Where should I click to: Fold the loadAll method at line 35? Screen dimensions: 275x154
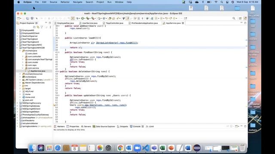coord(59,38)
